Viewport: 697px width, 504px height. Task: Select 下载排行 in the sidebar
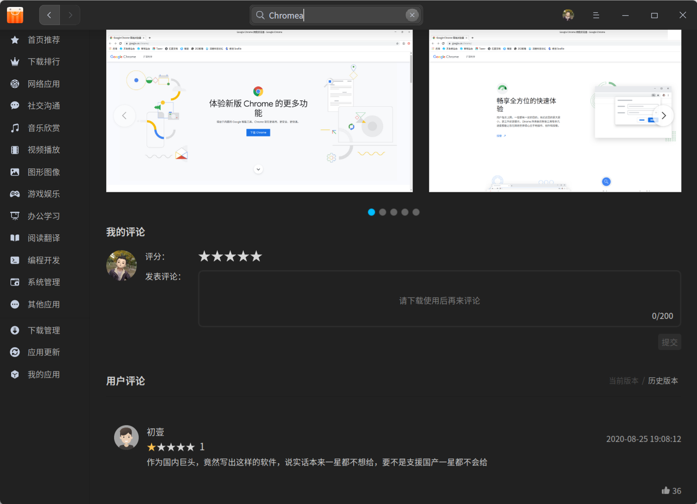44,62
